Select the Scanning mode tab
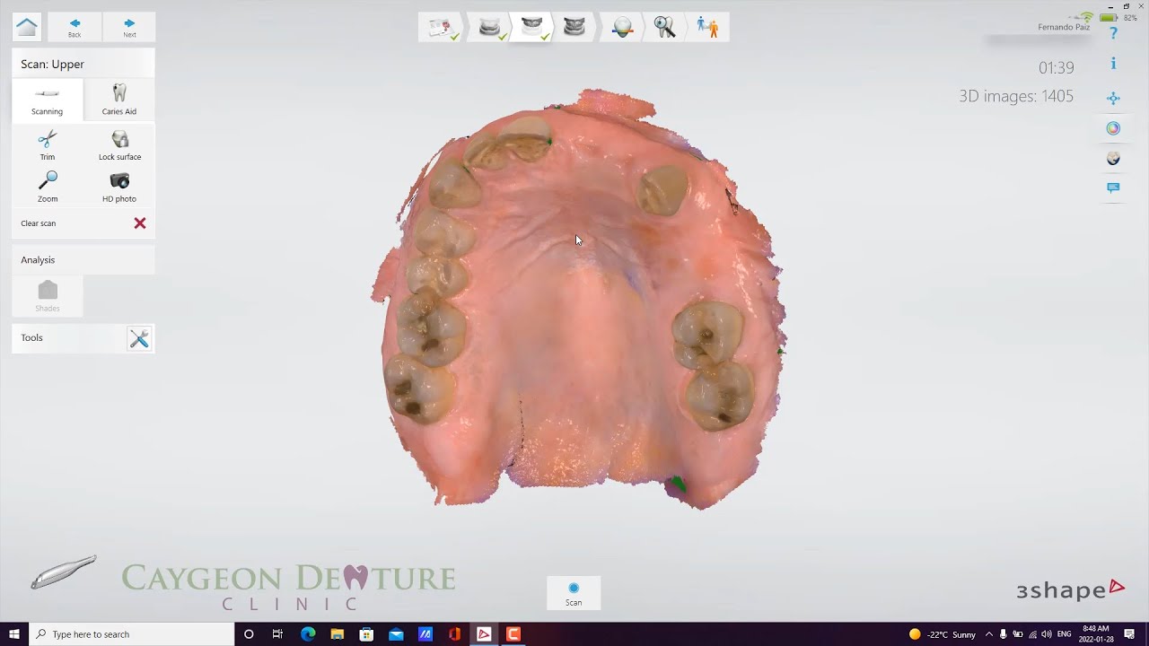Viewport: 1149px width, 646px height. pos(47,100)
